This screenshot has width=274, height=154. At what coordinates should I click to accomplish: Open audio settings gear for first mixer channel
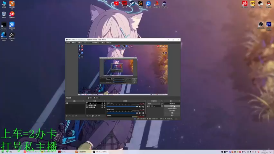[x=143, y=107]
